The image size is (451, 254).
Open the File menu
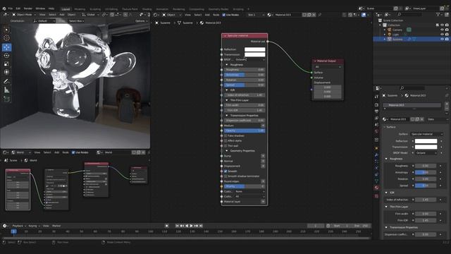pyautogui.click(x=11, y=8)
